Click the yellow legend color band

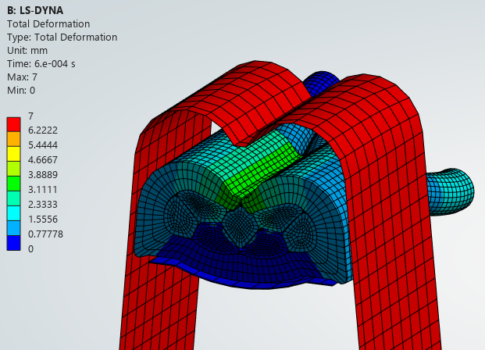(13, 154)
